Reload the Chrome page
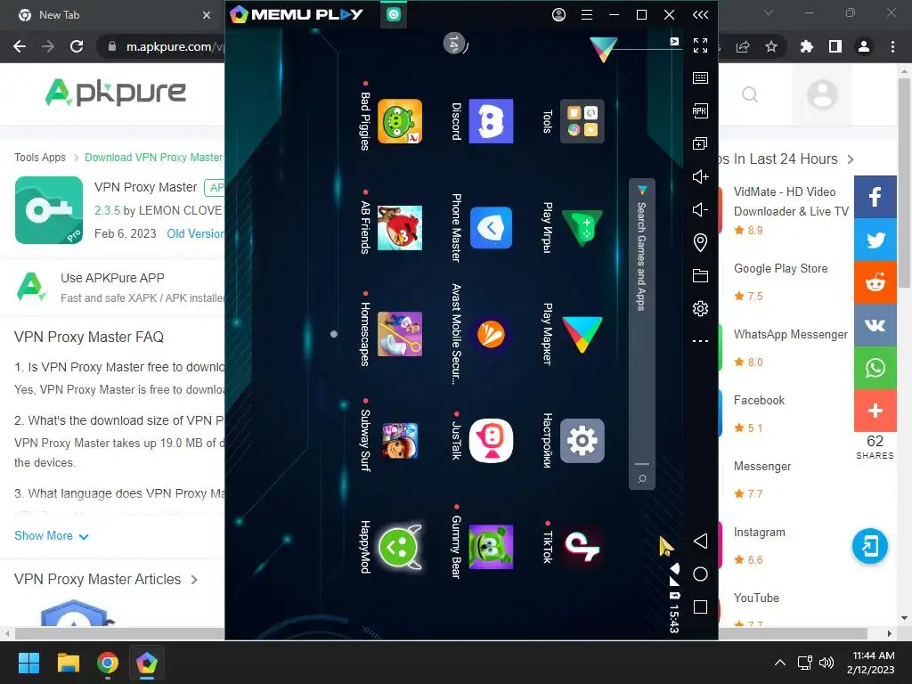 77,46
